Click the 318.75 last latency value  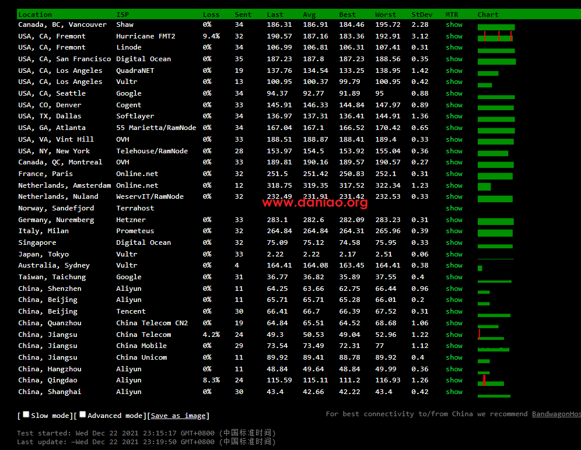pyautogui.click(x=279, y=185)
